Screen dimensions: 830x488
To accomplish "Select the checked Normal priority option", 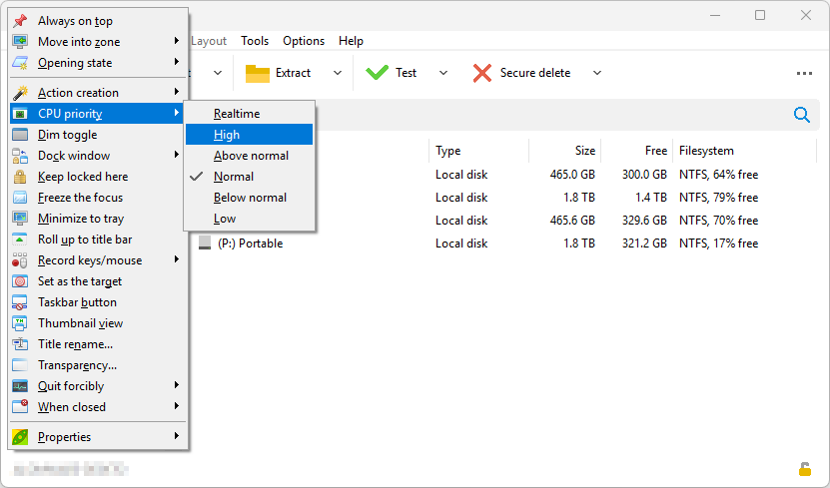I will [x=233, y=177].
